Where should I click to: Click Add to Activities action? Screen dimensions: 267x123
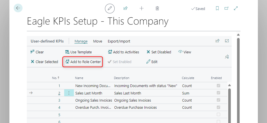pyautogui.click(x=124, y=52)
